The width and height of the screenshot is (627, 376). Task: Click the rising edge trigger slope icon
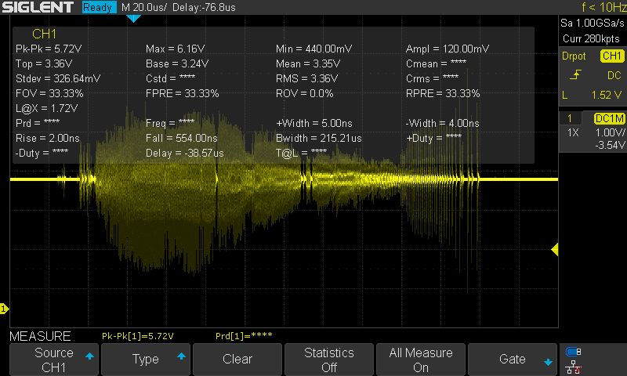575,74
